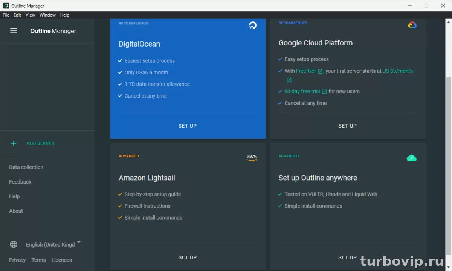
Task: Click the DigitalOcean logo icon
Action: click(253, 25)
